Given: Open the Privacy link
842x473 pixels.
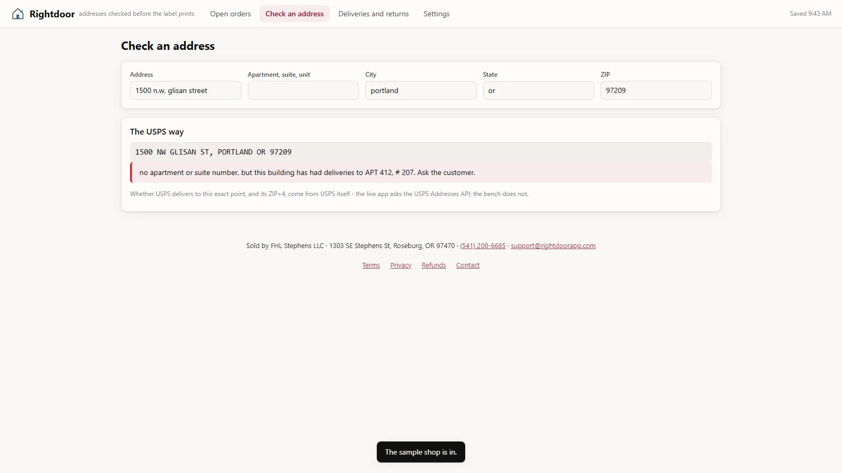Looking at the screenshot, I should (401, 265).
